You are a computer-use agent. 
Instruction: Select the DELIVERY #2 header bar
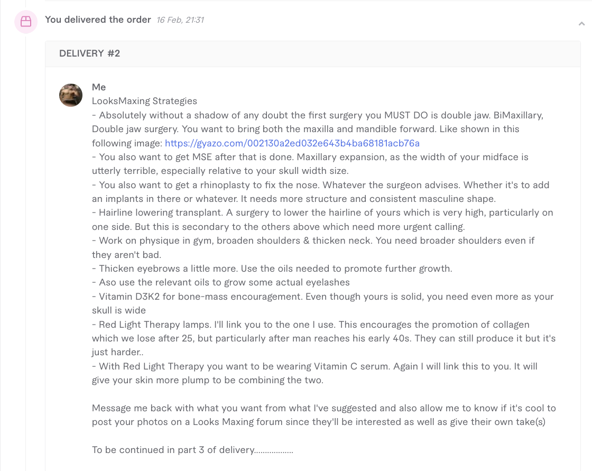(x=312, y=53)
